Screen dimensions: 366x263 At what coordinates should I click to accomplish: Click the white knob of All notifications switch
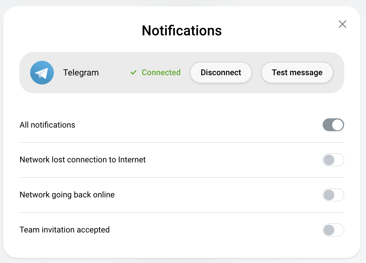pos(338,125)
